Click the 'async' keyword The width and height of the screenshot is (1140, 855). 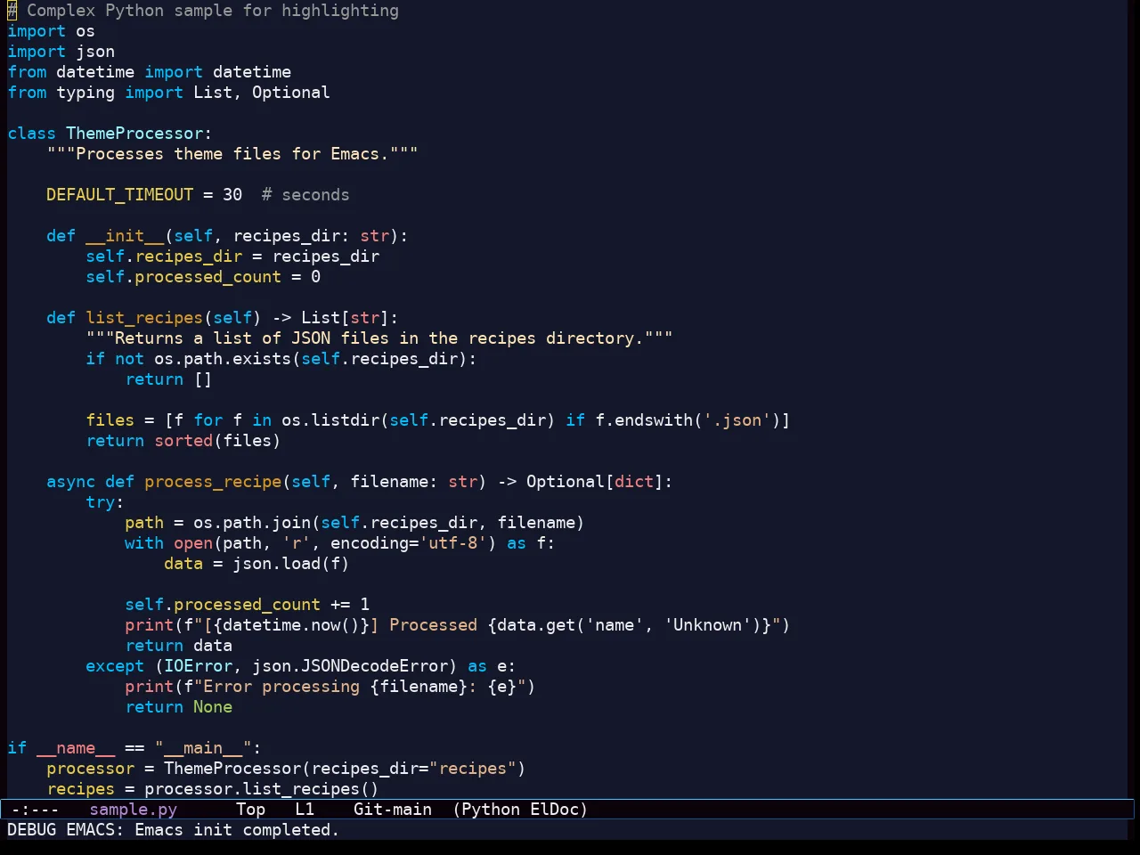[70, 482]
